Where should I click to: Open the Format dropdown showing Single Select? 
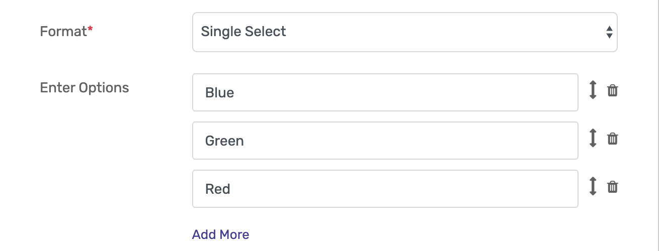[x=404, y=32]
